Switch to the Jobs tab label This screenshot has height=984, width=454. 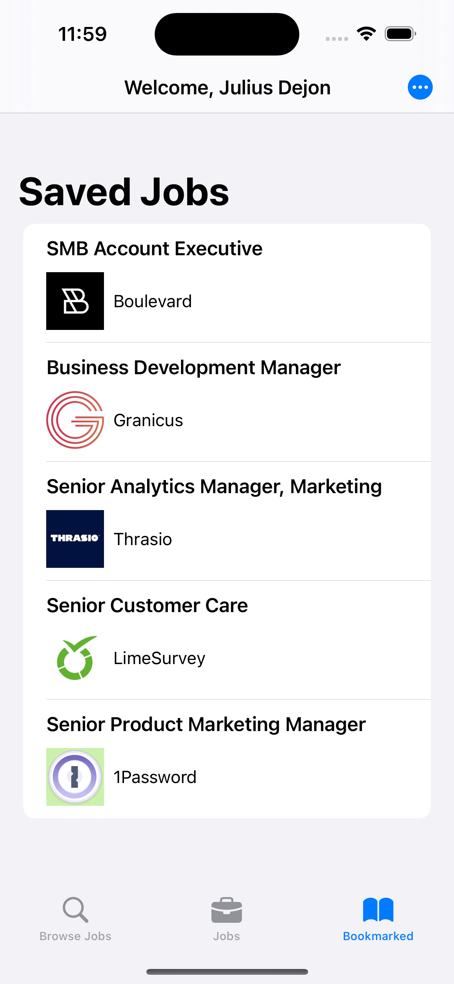(x=226, y=936)
